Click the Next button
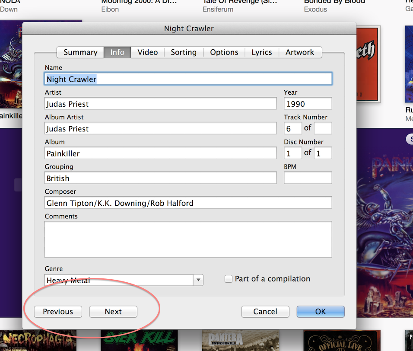This screenshot has width=413, height=351. tap(113, 312)
